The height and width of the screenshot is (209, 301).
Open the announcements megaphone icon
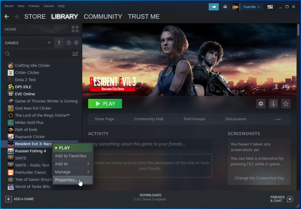coord(214,7)
